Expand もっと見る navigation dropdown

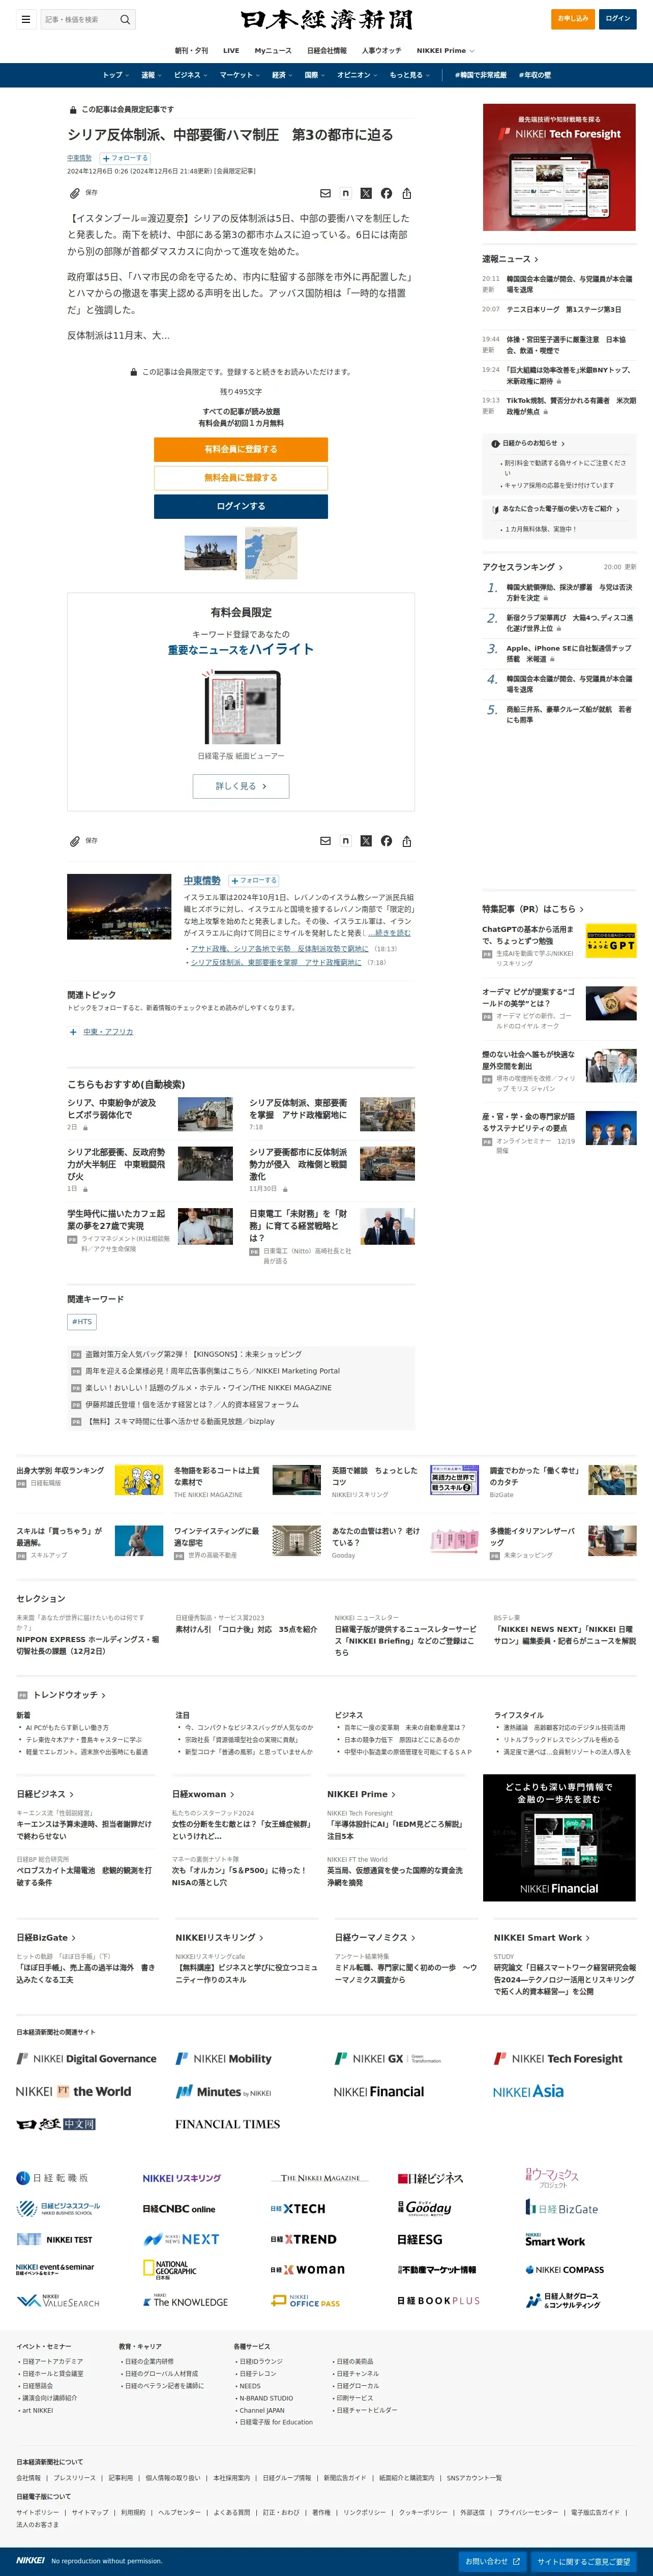409,75
